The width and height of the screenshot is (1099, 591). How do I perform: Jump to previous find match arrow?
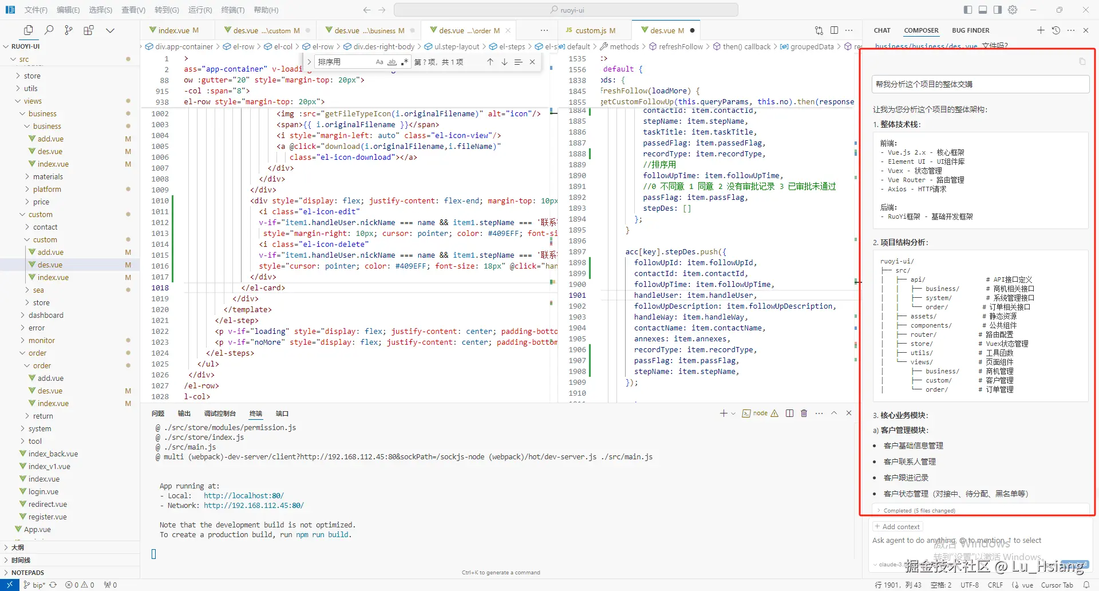coord(490,62)
